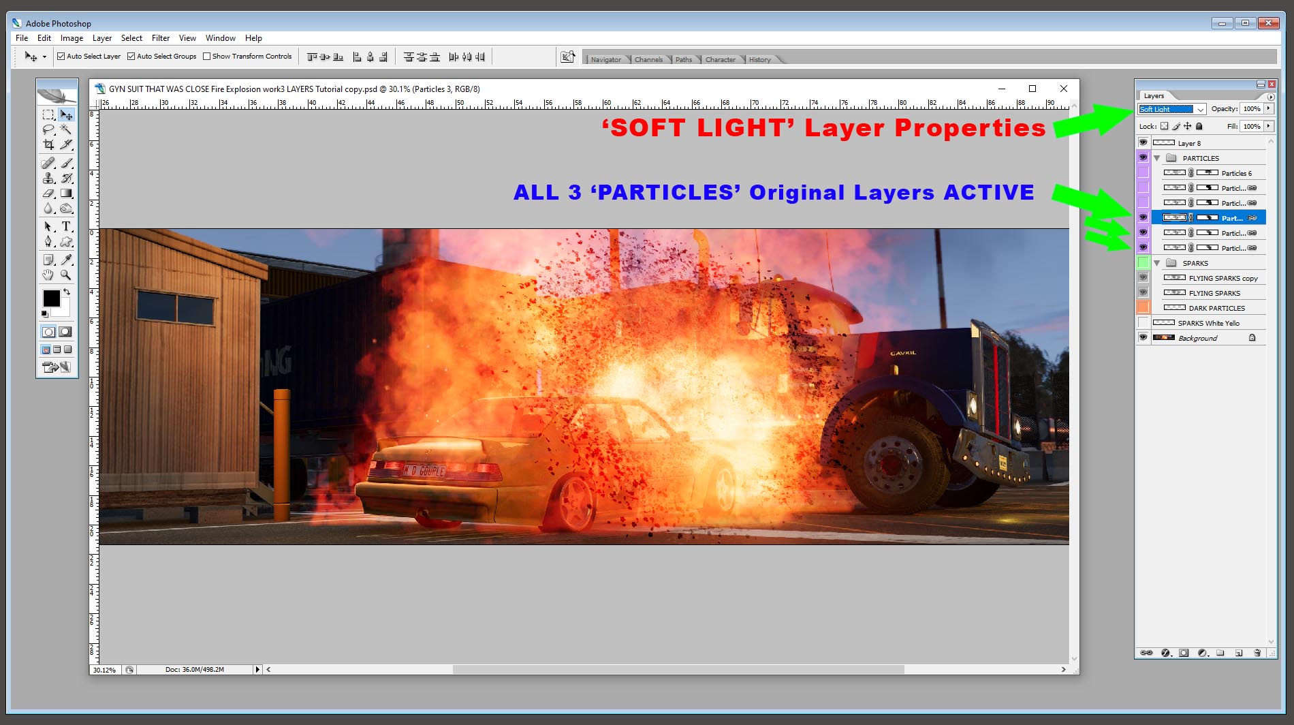This screenshot has width=1294, height=725.
Task: Select the Healing Brush tool
Action: [48, 163]
